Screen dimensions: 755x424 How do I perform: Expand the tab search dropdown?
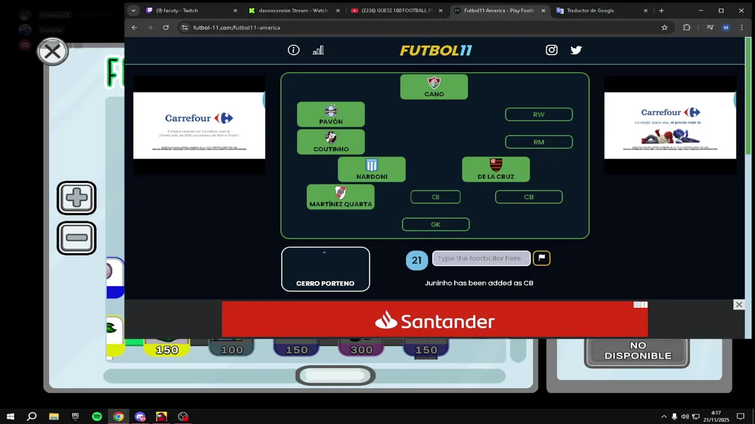[x=133, y=11]
